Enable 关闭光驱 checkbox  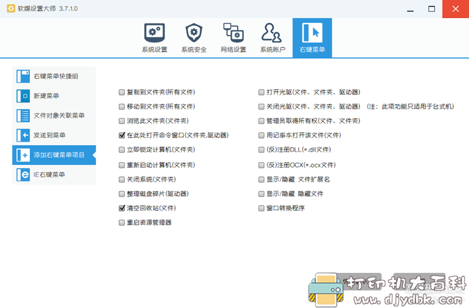(x=261, y=107)
